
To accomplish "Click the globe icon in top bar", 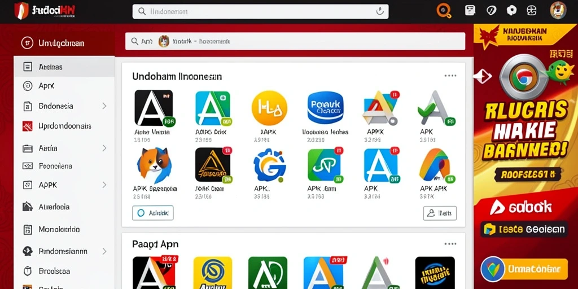I will [x=531, y=10].
